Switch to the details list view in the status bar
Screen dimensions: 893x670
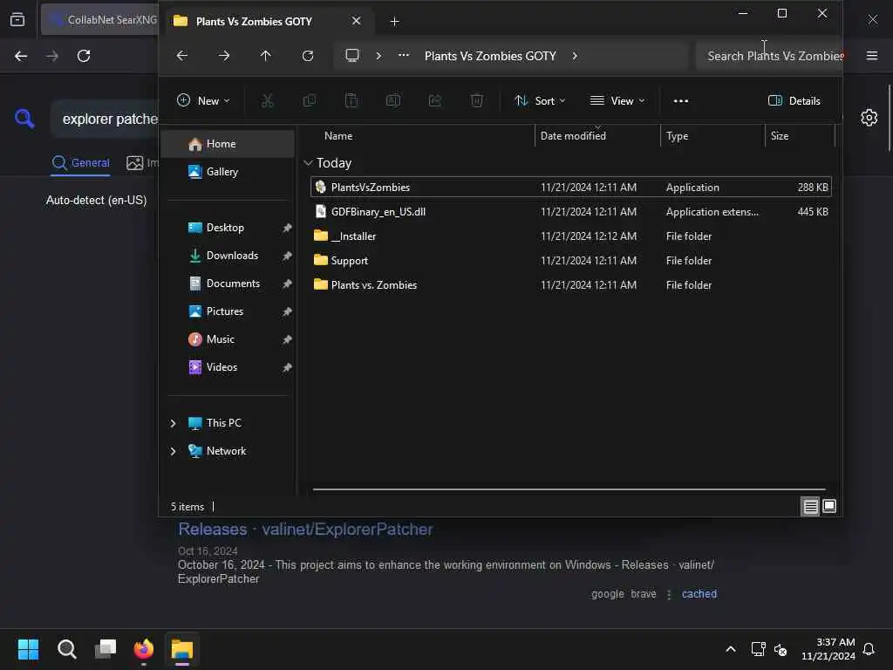point(810,506)
